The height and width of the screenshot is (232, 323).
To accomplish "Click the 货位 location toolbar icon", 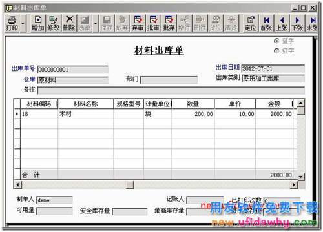I will click(x=215, y=23).
